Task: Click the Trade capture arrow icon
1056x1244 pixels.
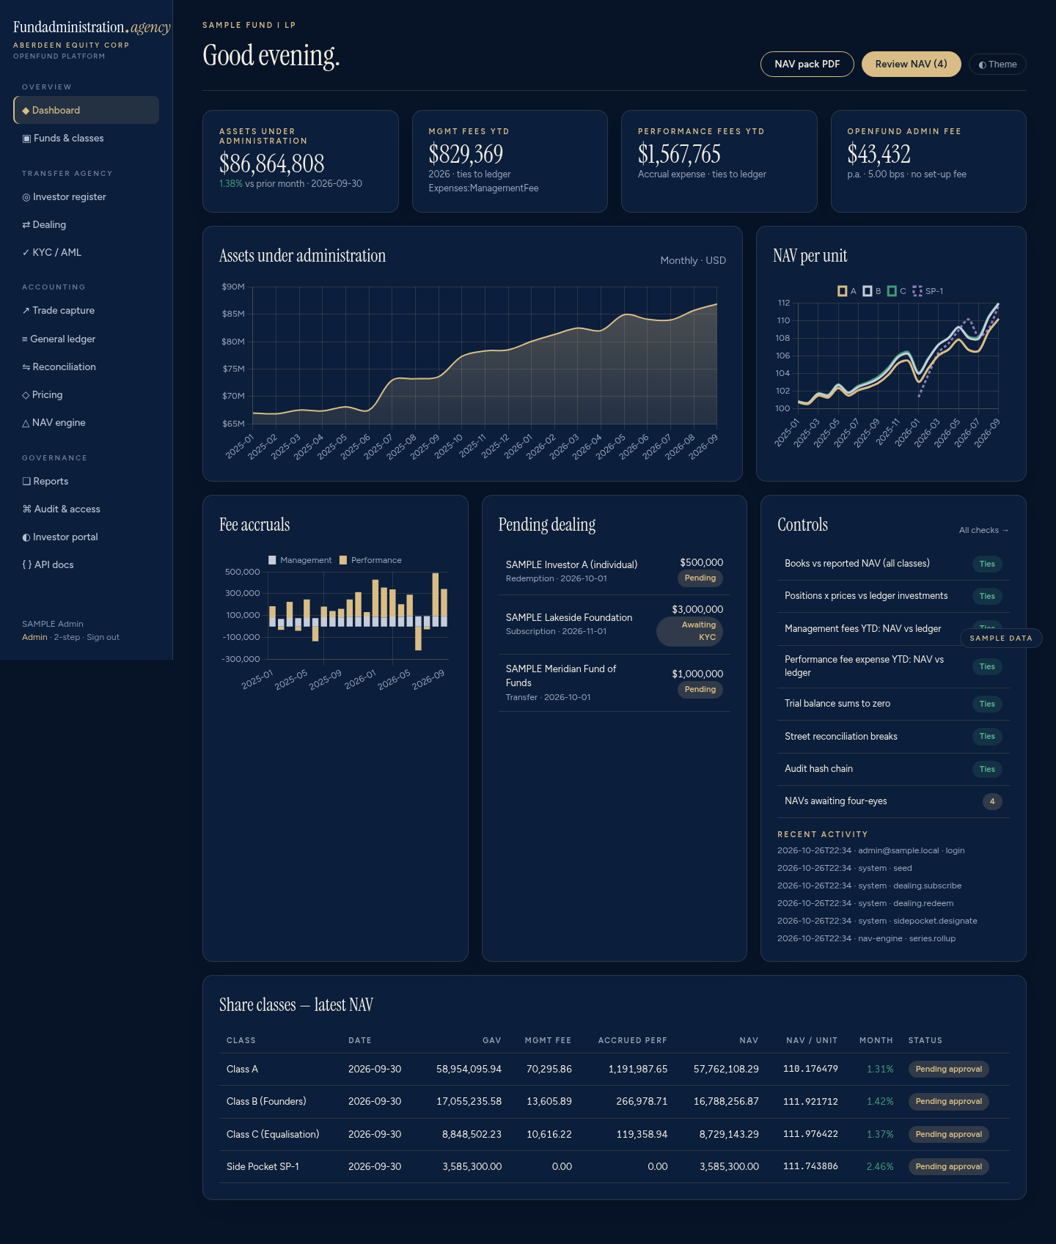Action: click(26, 310)
